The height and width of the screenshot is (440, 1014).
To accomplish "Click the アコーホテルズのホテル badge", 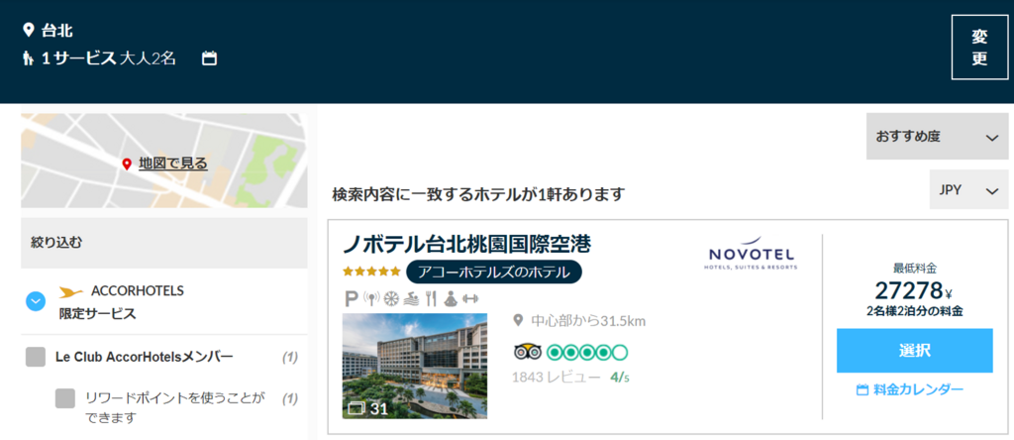I will 494,272.
